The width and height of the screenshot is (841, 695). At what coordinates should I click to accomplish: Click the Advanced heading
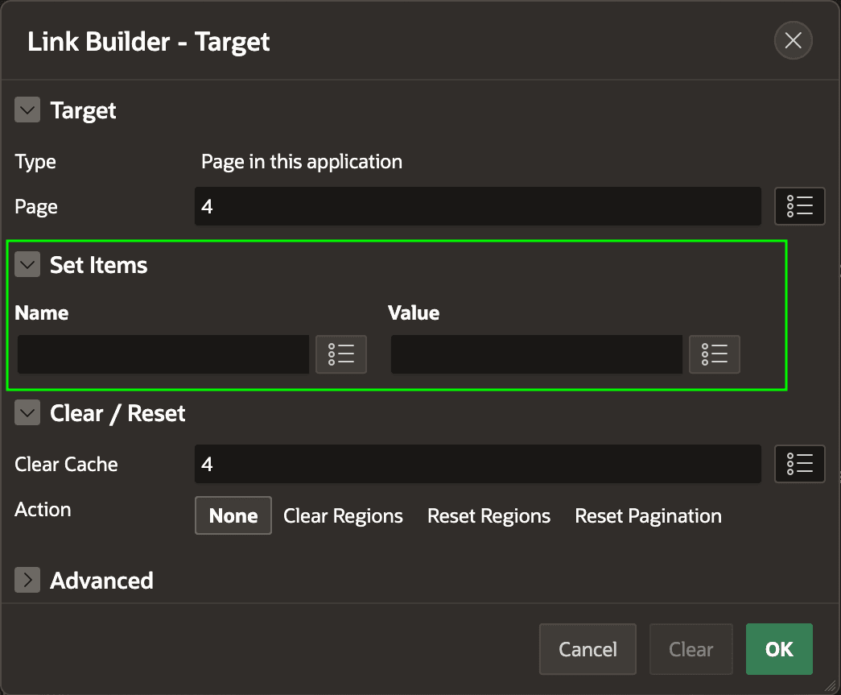pyautogui.click(x=101, y=581)
